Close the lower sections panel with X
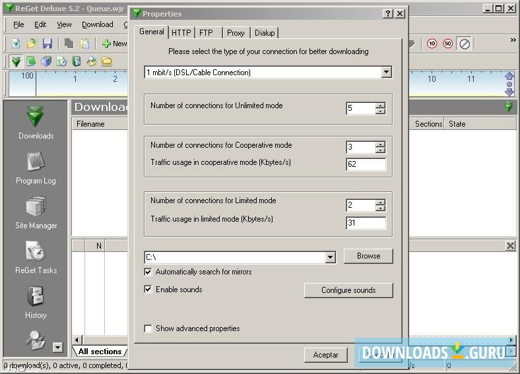 [x=510, y=245]
